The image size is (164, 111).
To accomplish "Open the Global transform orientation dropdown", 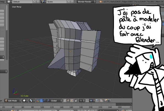I will click(x=56, y=101).
